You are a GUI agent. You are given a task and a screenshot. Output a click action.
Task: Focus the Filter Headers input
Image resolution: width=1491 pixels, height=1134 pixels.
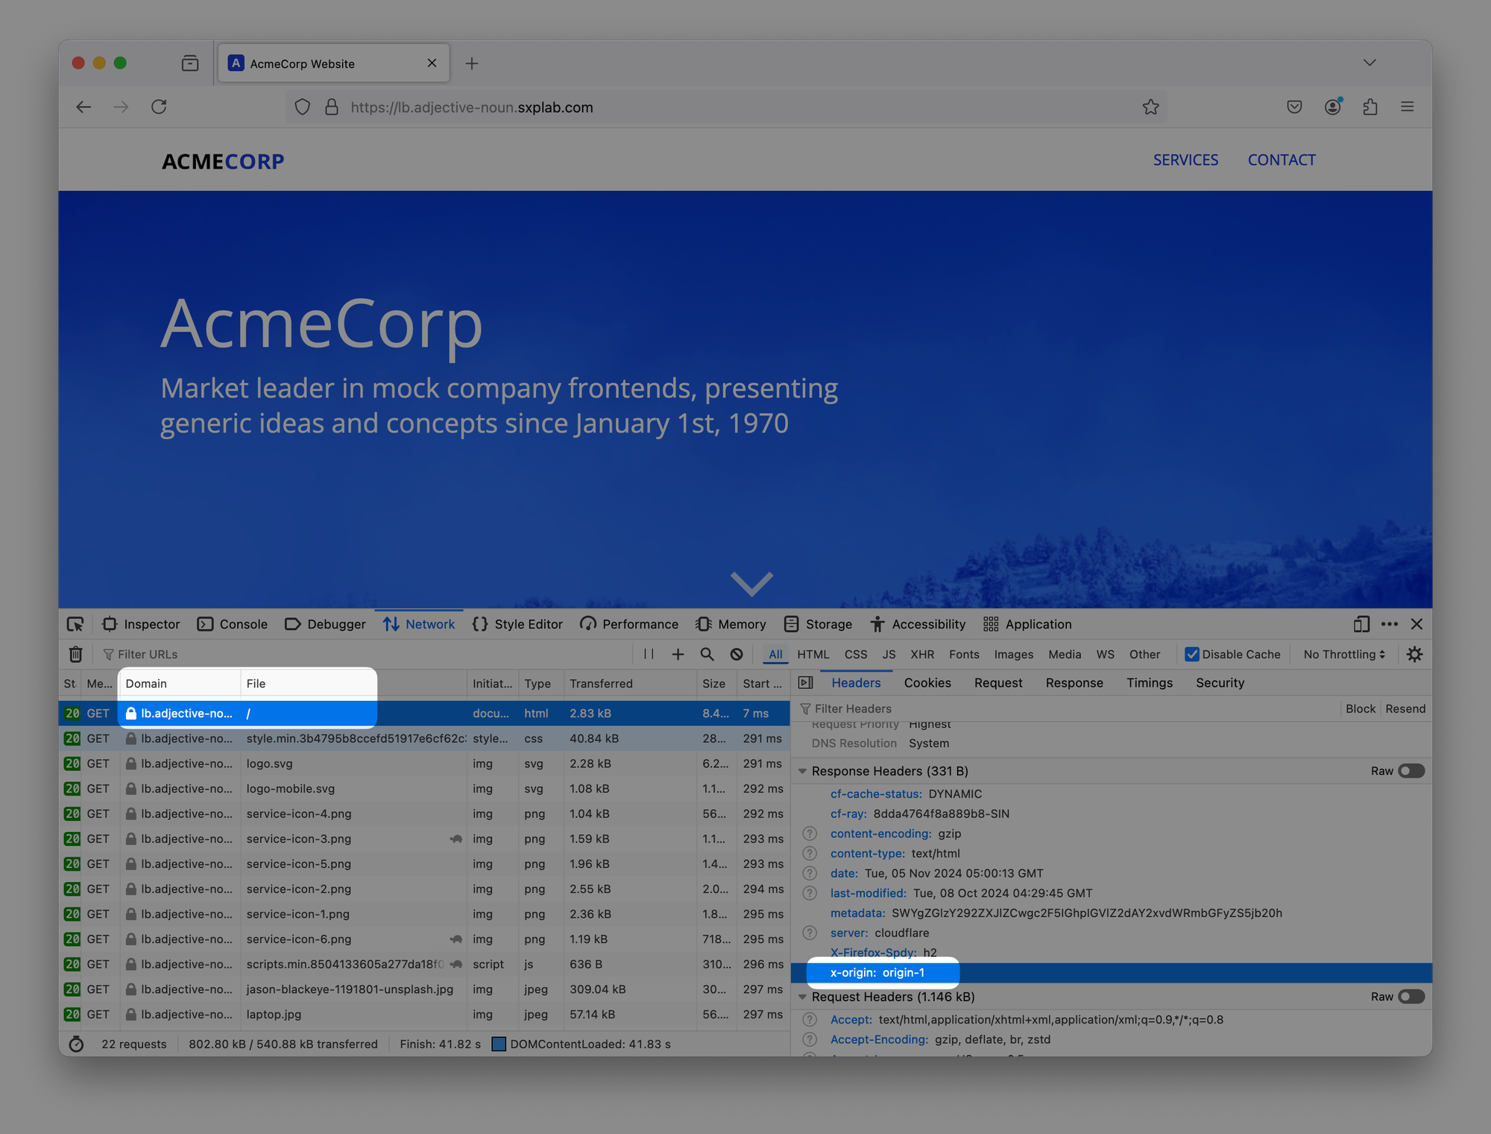point(1068,708)
